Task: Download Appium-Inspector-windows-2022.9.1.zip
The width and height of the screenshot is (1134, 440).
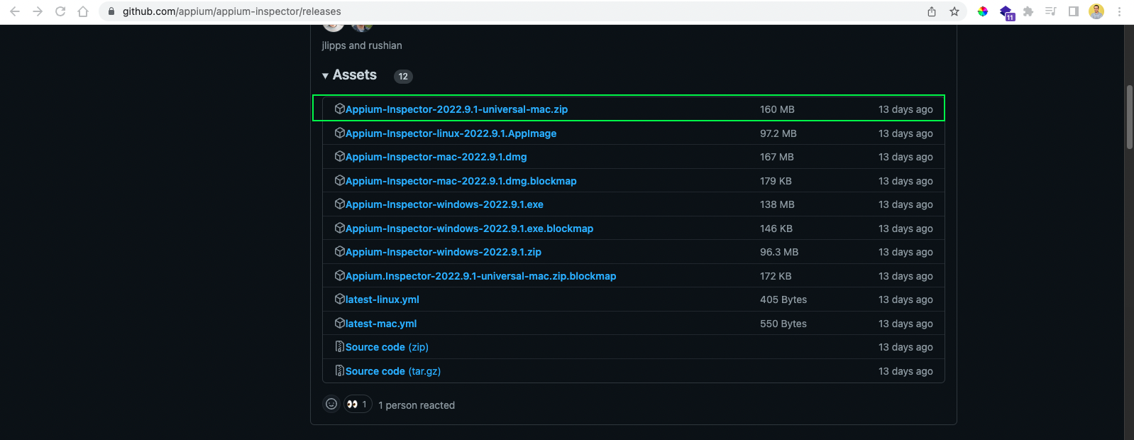Action: [x=444, y=252]
